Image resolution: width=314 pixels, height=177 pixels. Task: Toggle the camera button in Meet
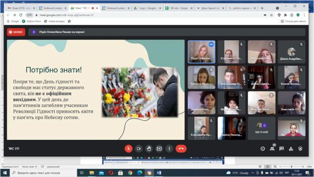coord(138,149)
